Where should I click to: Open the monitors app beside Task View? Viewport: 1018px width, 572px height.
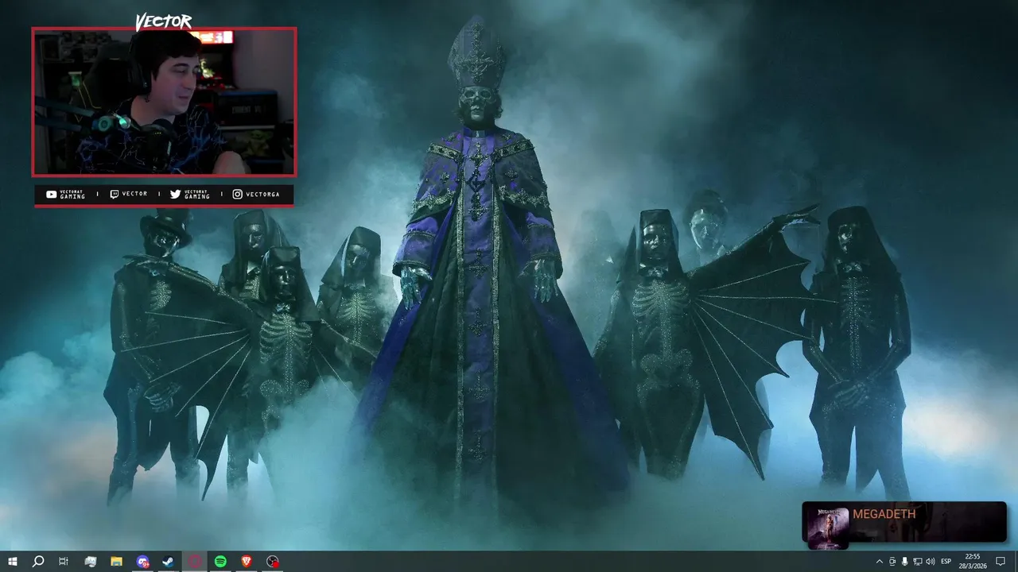pos(90,562)
